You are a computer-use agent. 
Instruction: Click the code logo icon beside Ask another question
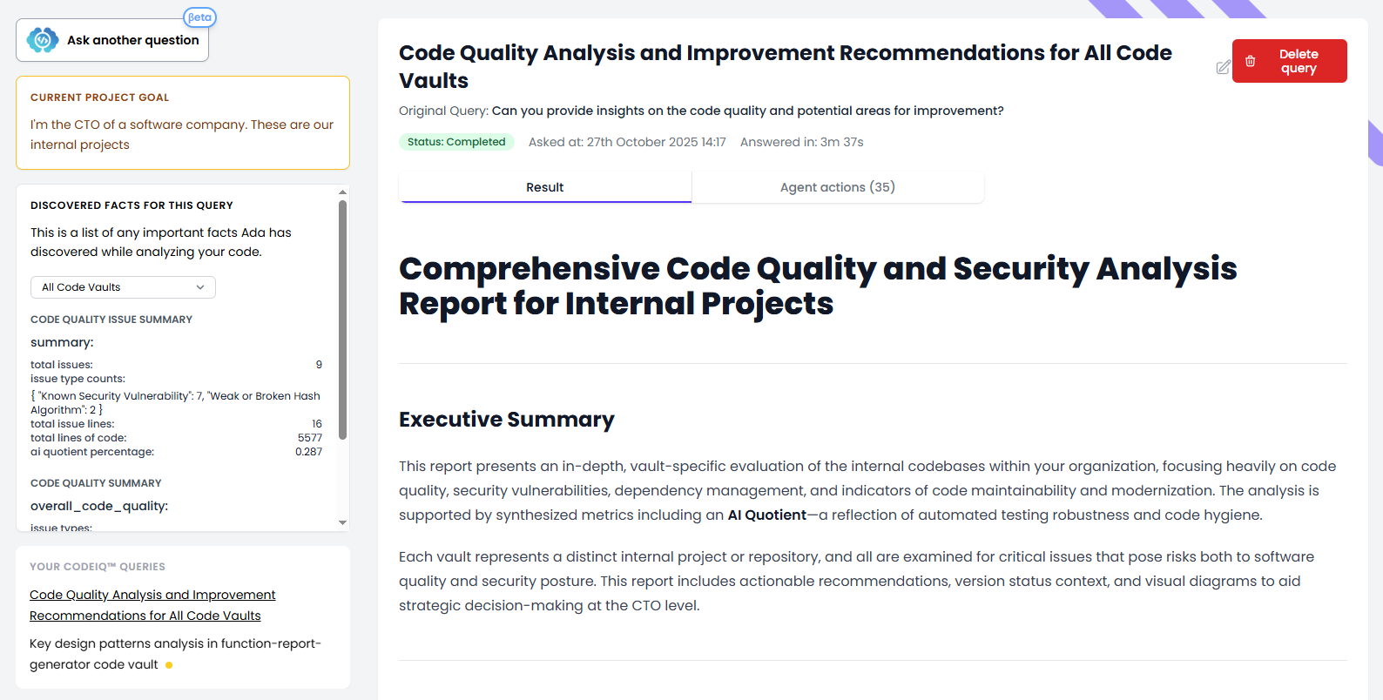(x=42, y=40)
